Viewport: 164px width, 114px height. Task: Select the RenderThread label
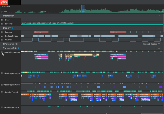11,92
